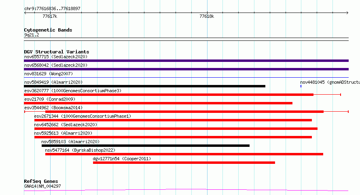Click the GNA14|NM_004297 gene label
This screenshot has width=360, height=195.
pos(42,186)
